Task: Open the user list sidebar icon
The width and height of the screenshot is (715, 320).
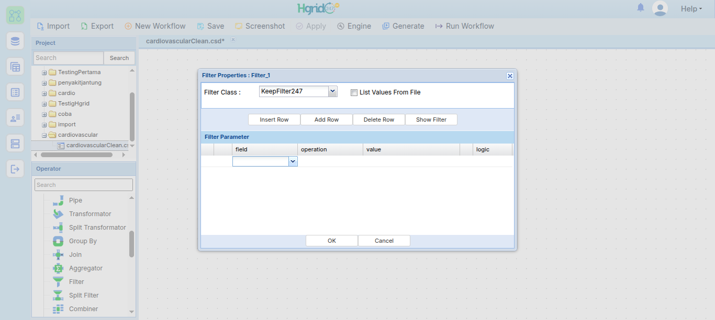Action: click(x=15, y=118)
